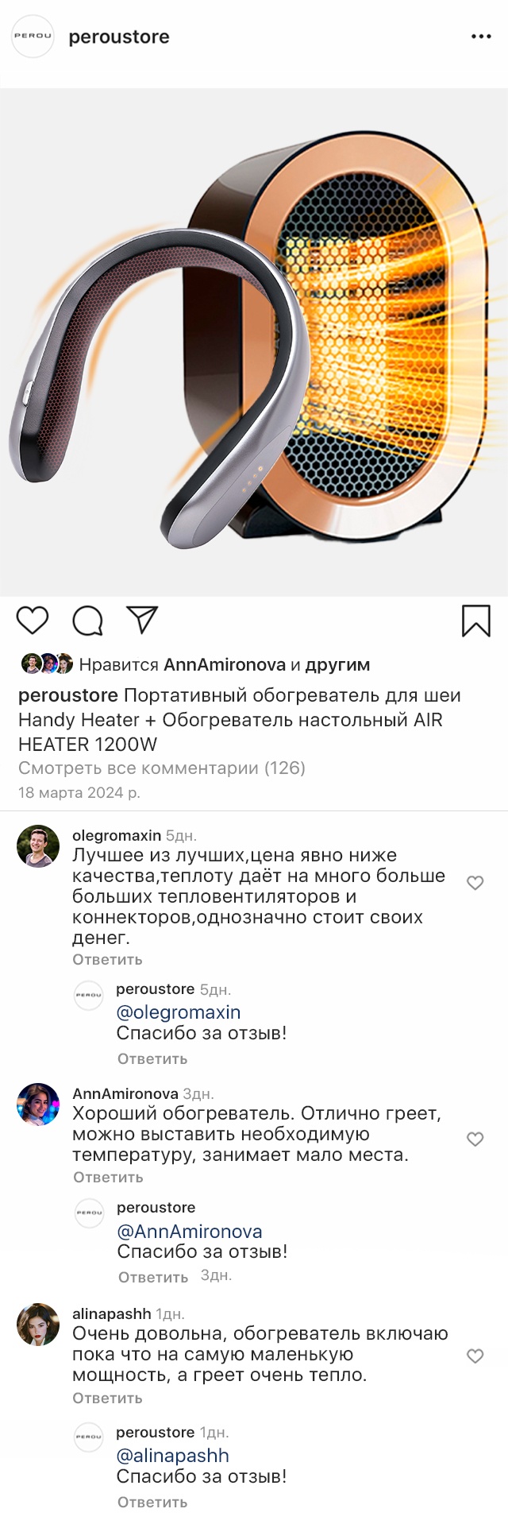The height and width of the screenshot is (1528, 508).
Task: Open the peroustore username in the header
Action: (x=119, y=37)
